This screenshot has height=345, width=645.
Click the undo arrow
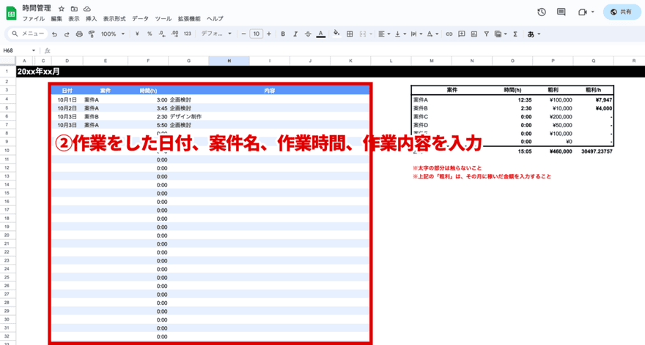[x=54, y=34]
